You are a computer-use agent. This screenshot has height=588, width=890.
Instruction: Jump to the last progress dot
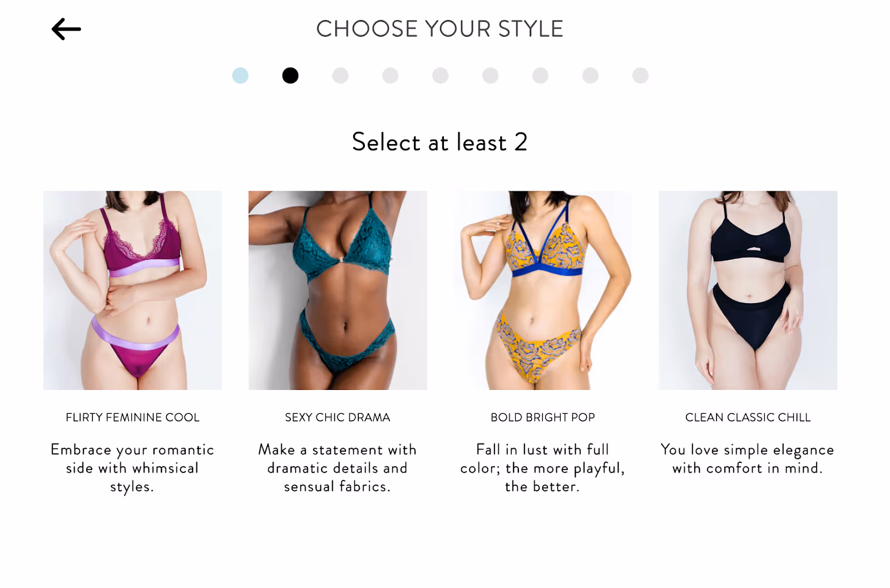tap(641, 76)
